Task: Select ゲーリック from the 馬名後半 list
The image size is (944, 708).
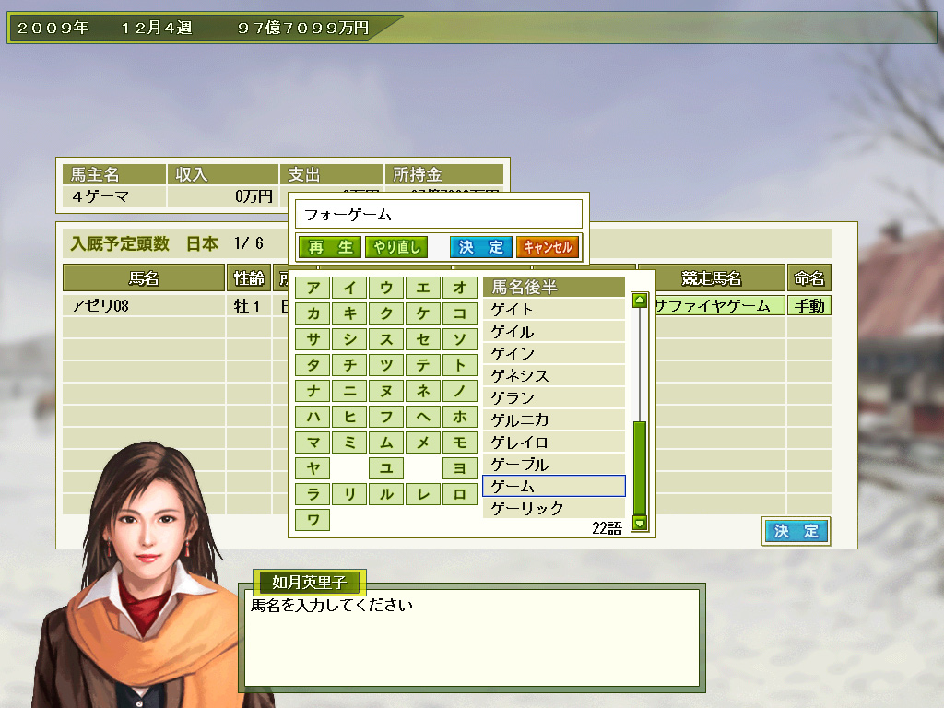Action: [x=554, y=508]
